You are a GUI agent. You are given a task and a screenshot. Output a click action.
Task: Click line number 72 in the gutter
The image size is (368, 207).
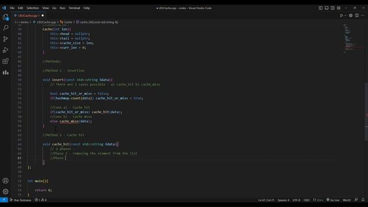click(20, 181)
